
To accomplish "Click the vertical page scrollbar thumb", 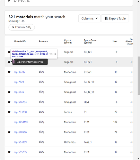I will (139, 76).
